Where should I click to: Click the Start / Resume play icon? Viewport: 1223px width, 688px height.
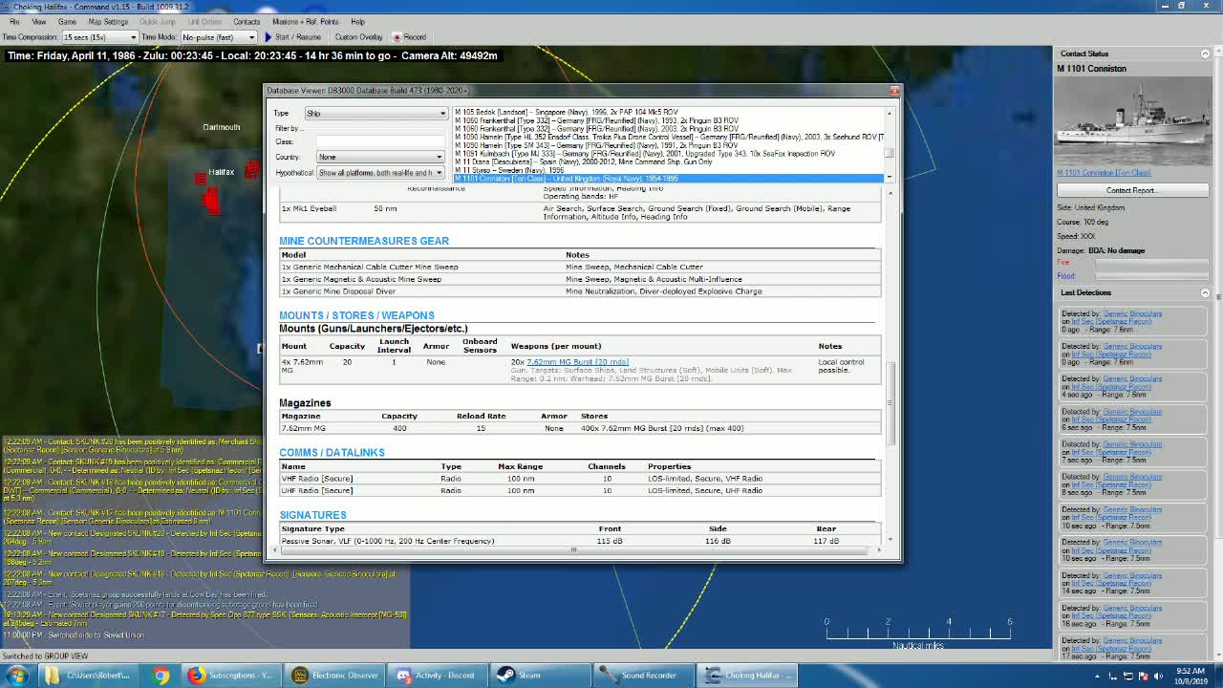point(268,37)
